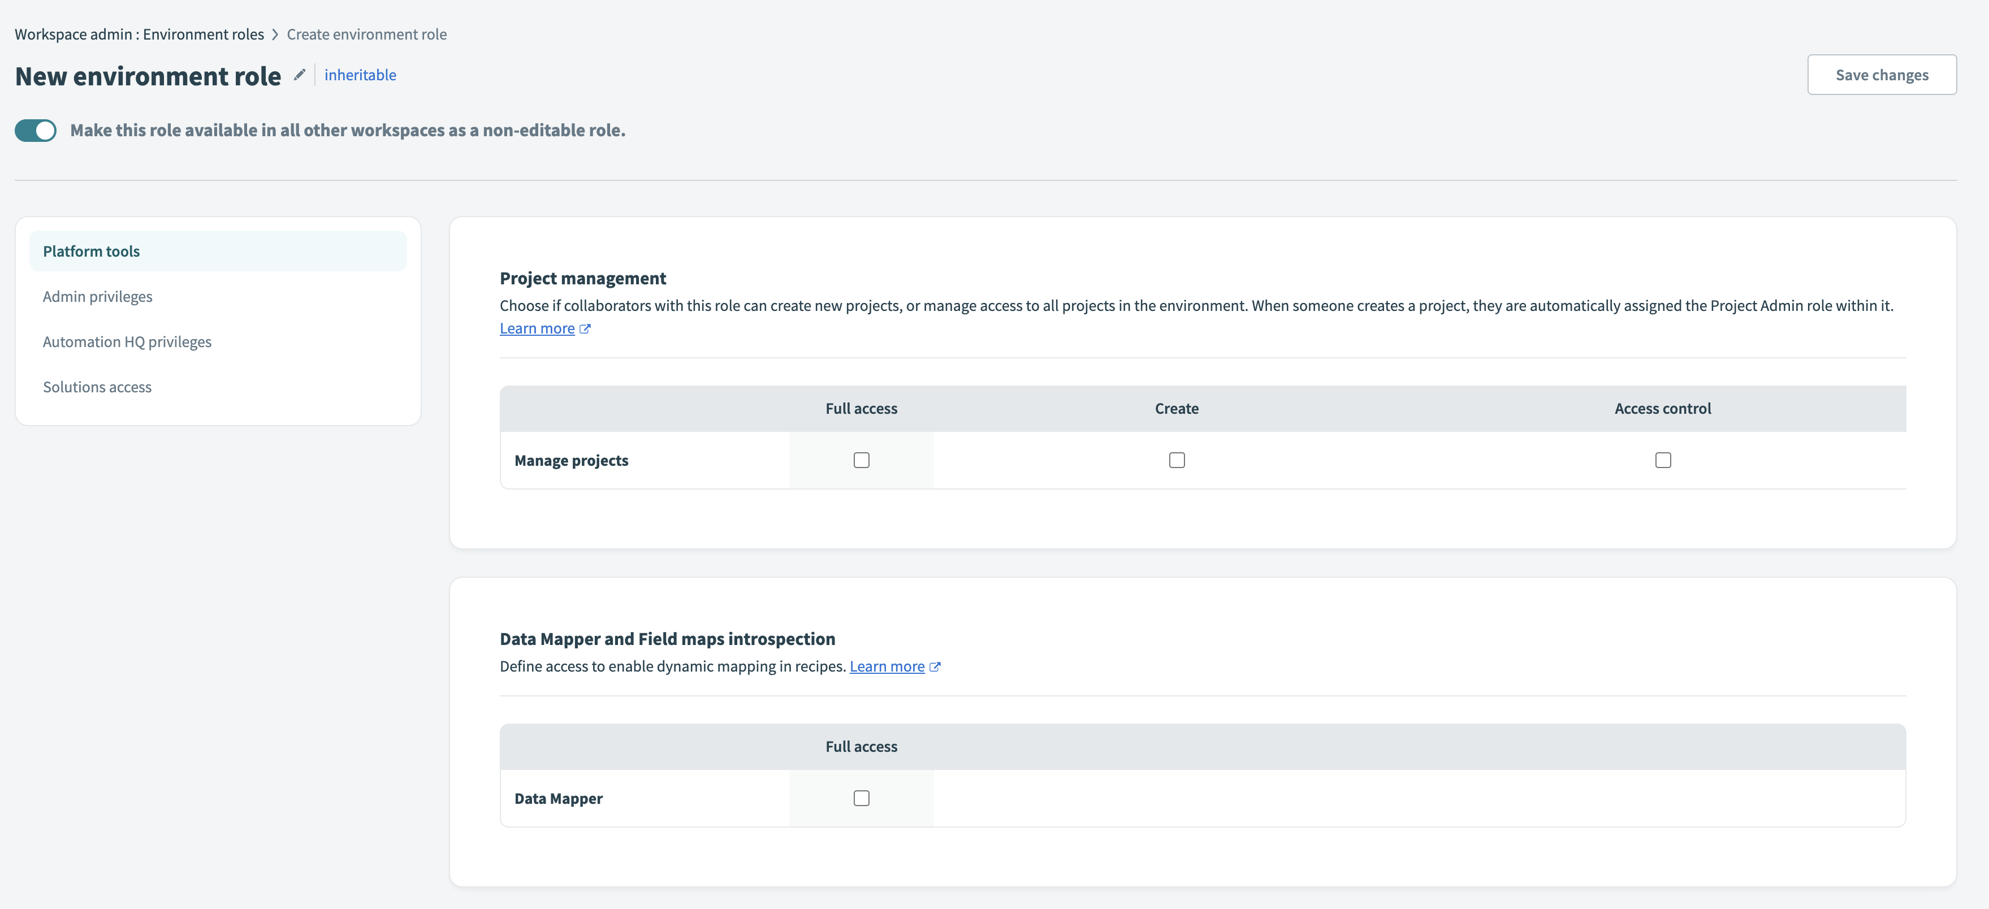Viewport: 1989px width, 909px height.
Task: Click the New environment role title
Action: pos(148,75)
